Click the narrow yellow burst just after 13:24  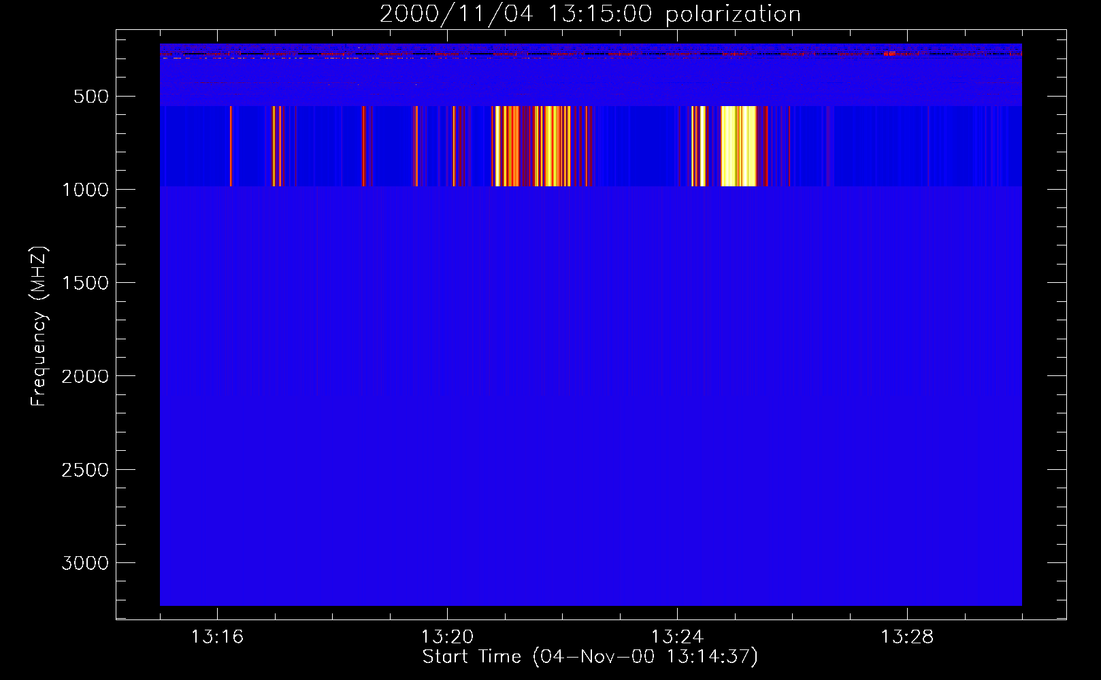point(698,146)
